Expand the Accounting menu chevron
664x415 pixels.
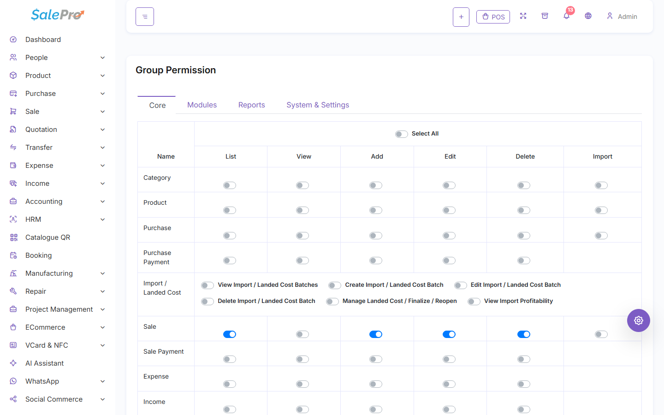tap(103, 202)
